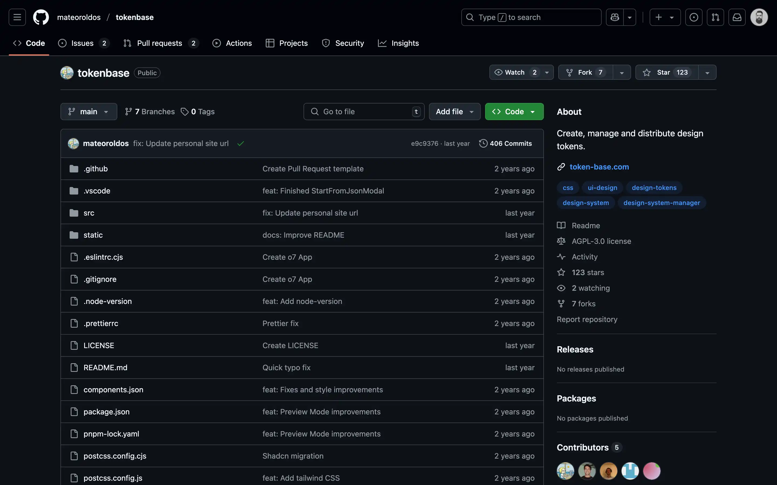Open the Activity link
The width and height of the screenshot is (777, 485).
pos(577,257)
